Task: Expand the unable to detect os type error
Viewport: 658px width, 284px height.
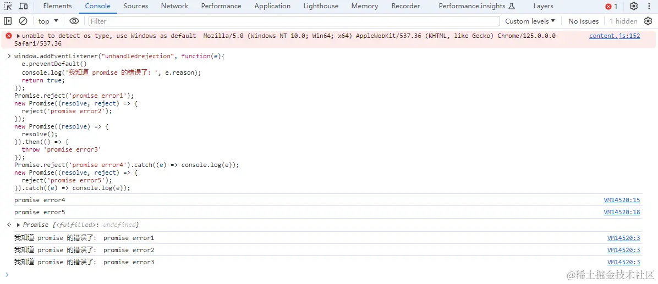Action: (x=19, y=36)
